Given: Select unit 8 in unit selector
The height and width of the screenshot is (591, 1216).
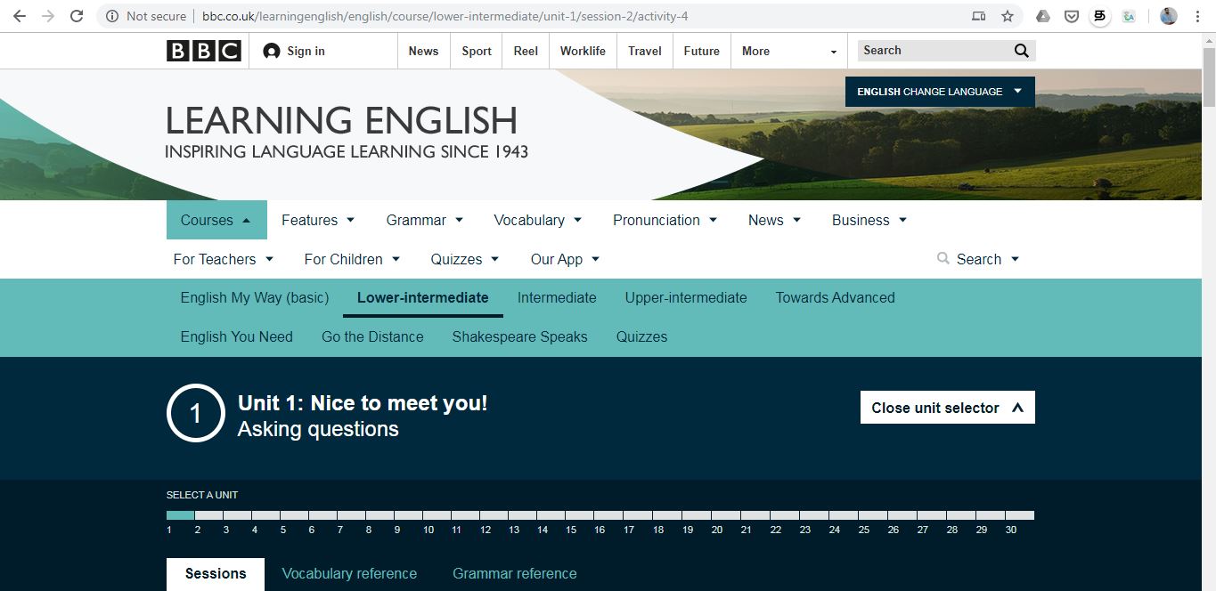Looking at the screenshot, I should tap(379, 515).
